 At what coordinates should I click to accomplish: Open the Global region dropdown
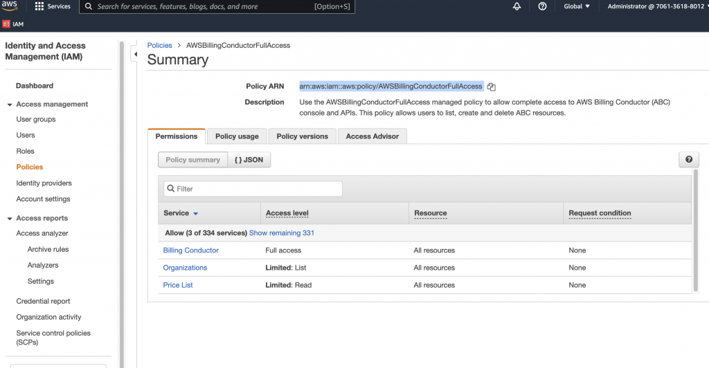pyautogui.click(x=577, y=6)
